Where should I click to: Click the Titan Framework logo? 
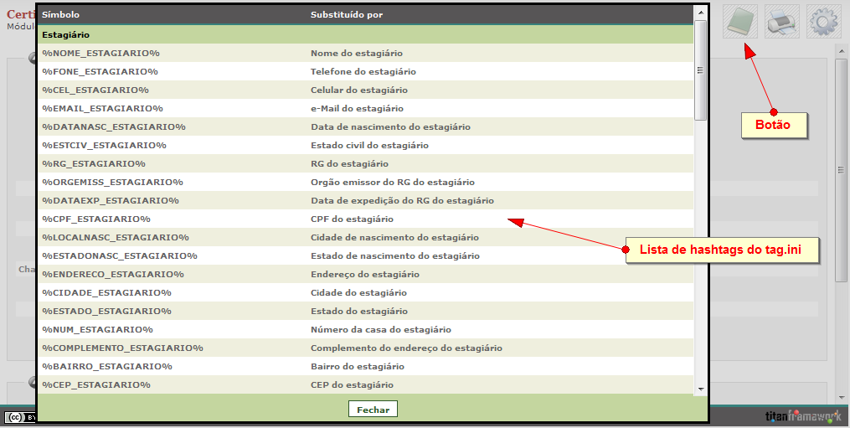[x=803, y=416]
